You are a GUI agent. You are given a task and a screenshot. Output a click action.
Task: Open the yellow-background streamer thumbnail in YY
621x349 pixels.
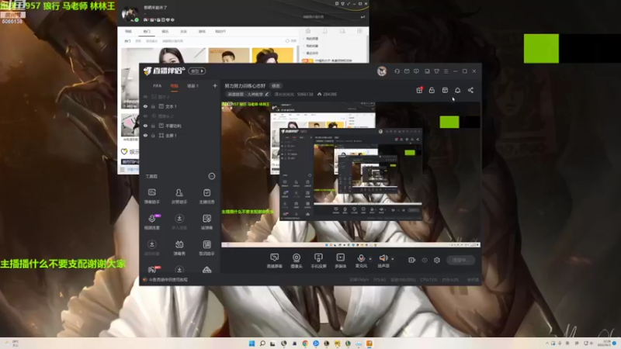point(272,55)
